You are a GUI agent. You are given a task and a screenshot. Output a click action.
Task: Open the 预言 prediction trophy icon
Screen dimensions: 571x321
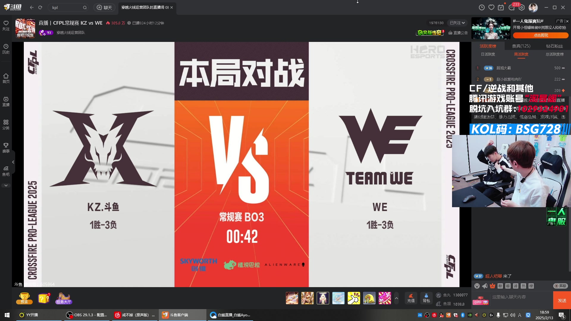pyautogui.click(x=24, y=298)
